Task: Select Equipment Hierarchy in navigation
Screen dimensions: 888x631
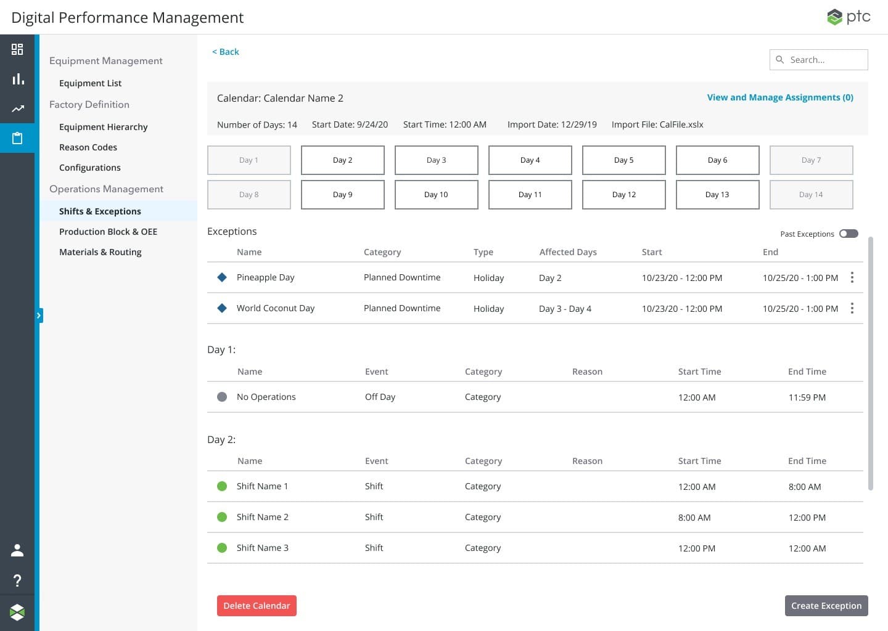Action: click(103, 127)
